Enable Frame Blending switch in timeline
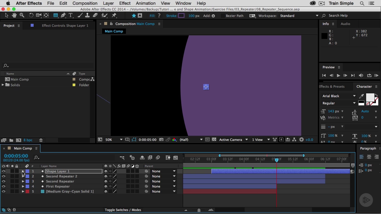 (150, 158)
